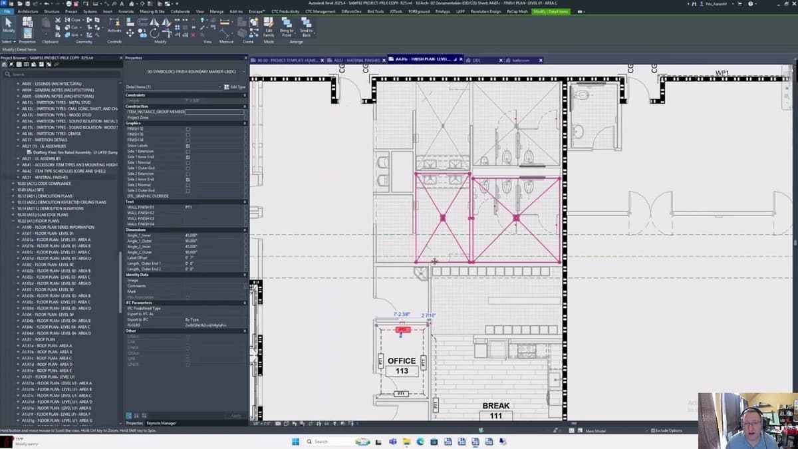Click the Rotate tool icon
This screenshot has height=449, width=798.
pos(154,33)
